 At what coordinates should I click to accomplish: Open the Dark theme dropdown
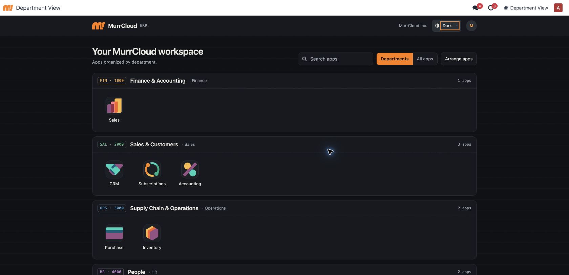[449, 26]
